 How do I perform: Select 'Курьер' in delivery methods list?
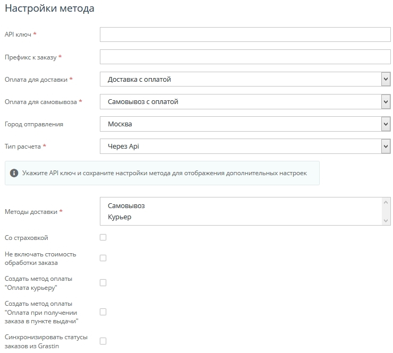(x=119, y=217)
